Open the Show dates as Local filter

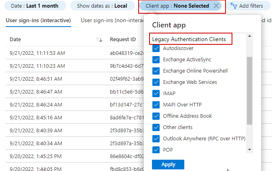coord(102,6)
